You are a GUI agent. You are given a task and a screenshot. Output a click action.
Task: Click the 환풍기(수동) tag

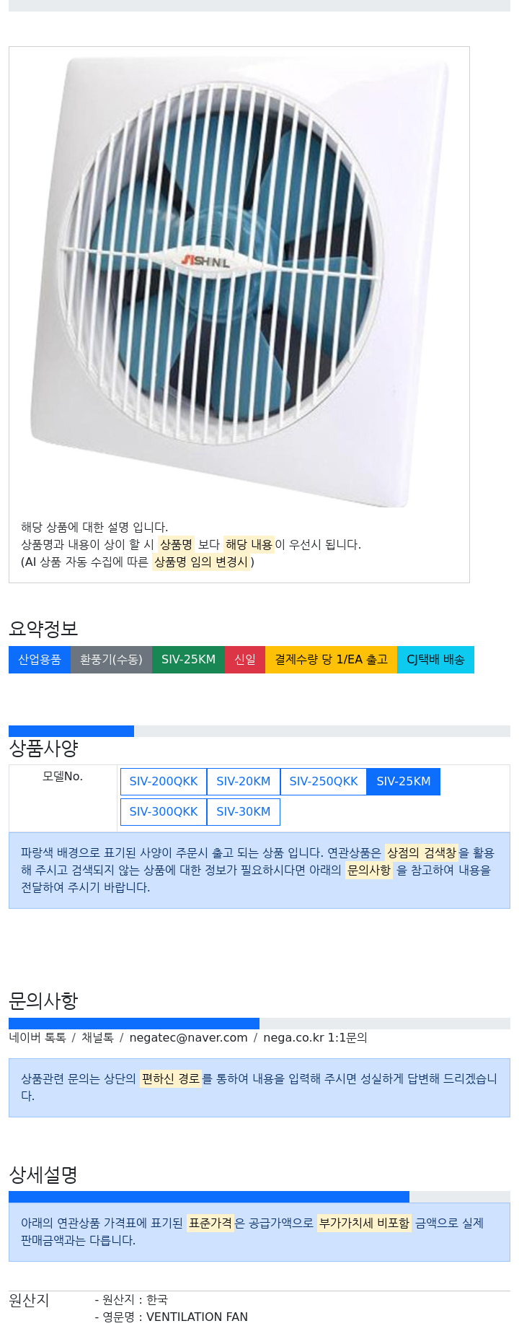[x=111, y=660]
